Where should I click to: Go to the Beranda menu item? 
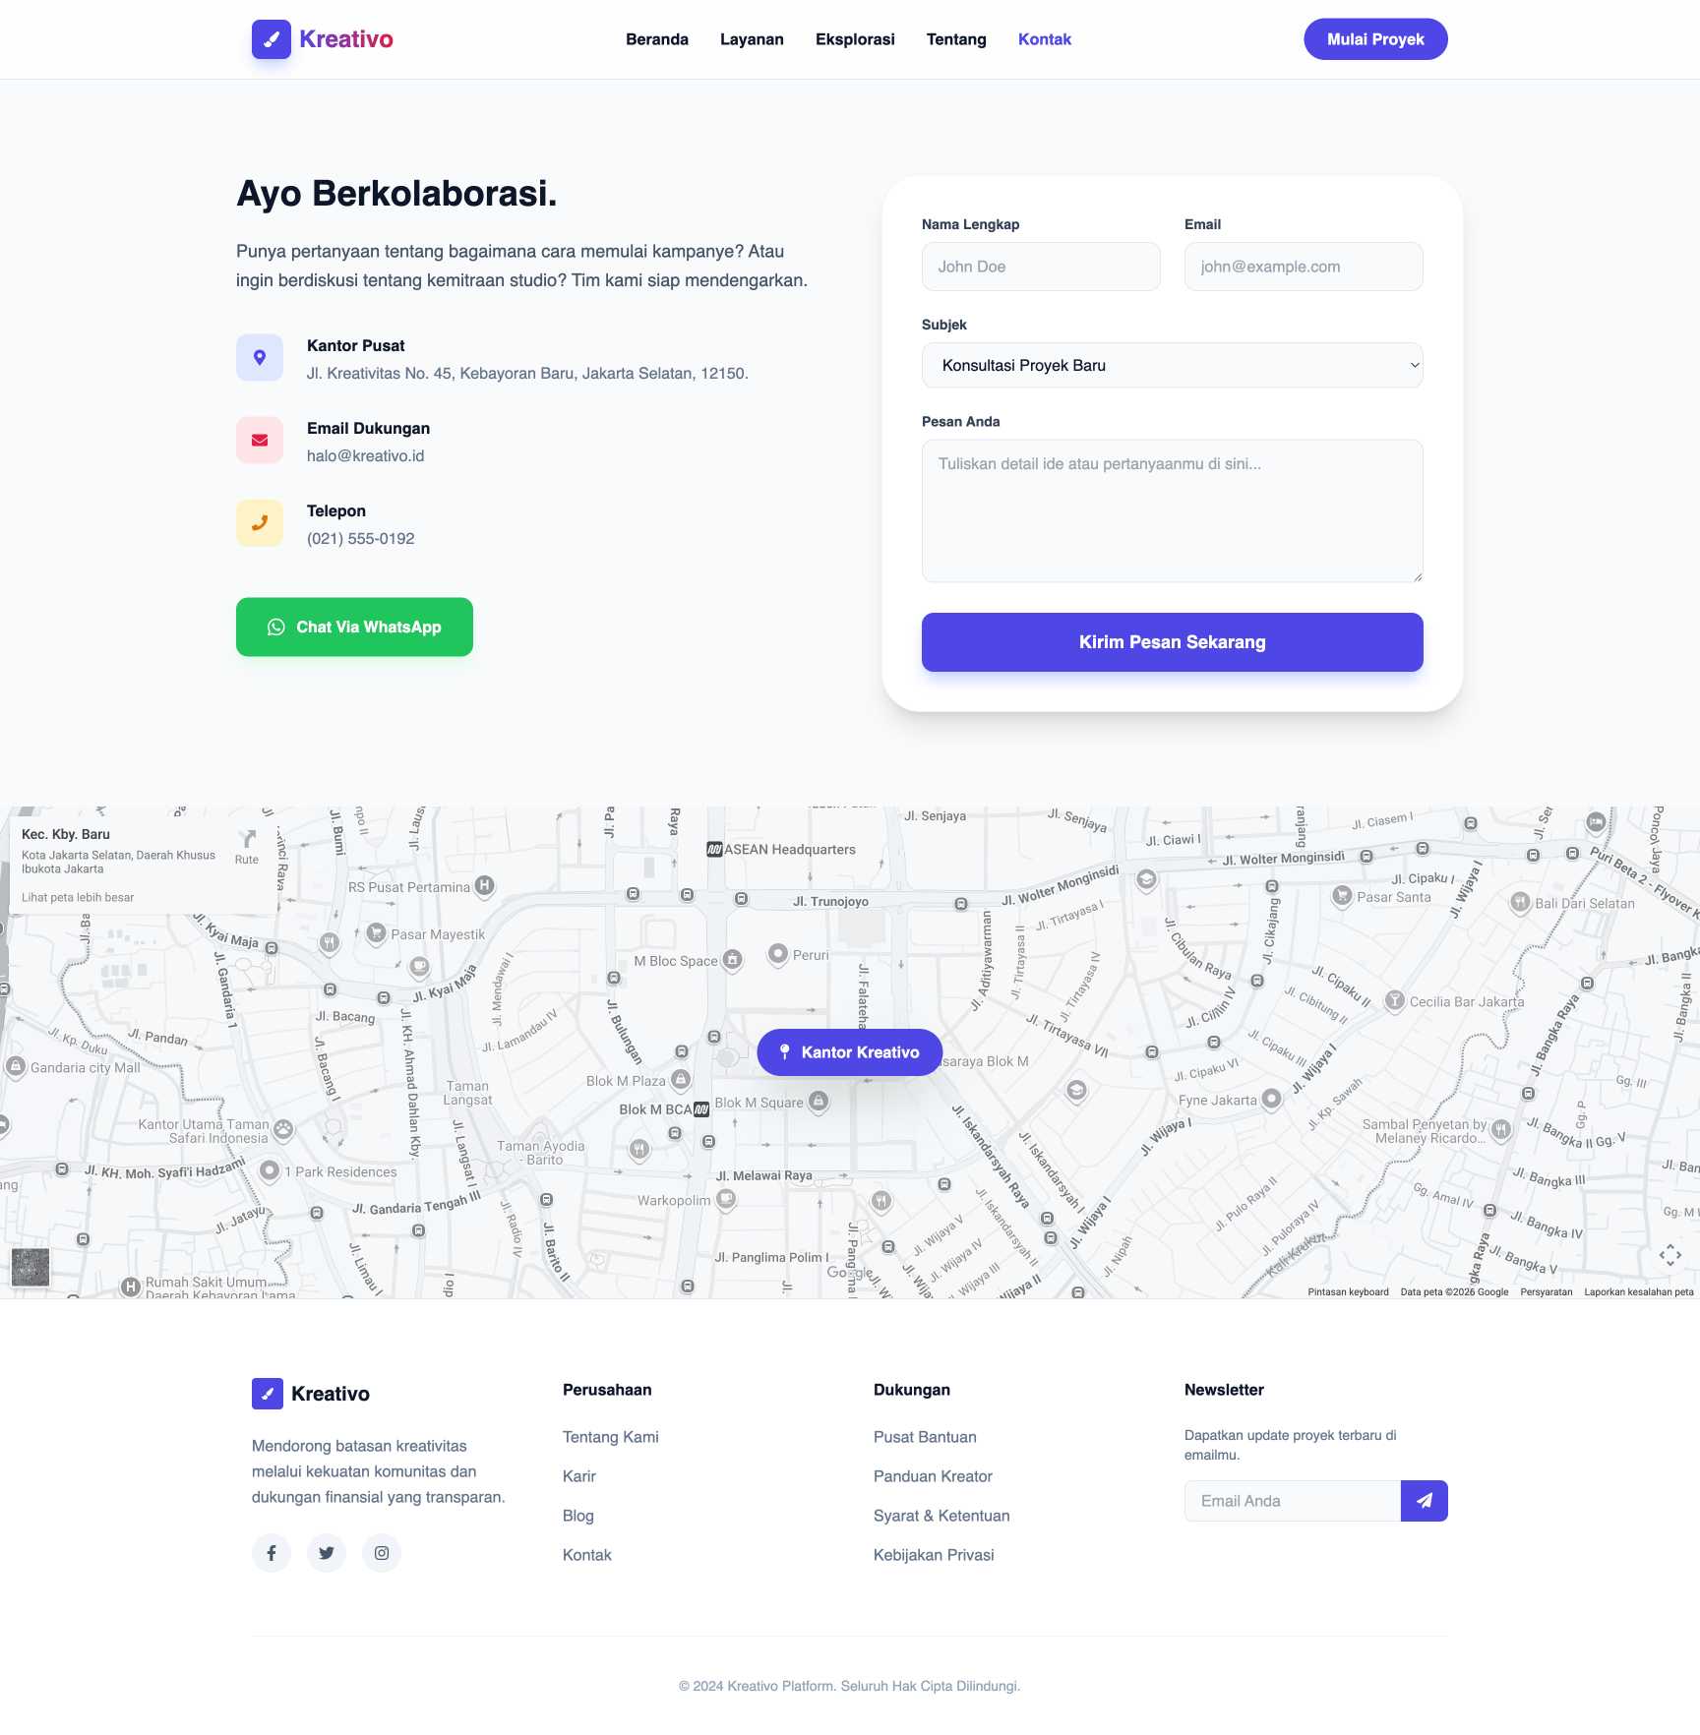(x=656, y=39)
